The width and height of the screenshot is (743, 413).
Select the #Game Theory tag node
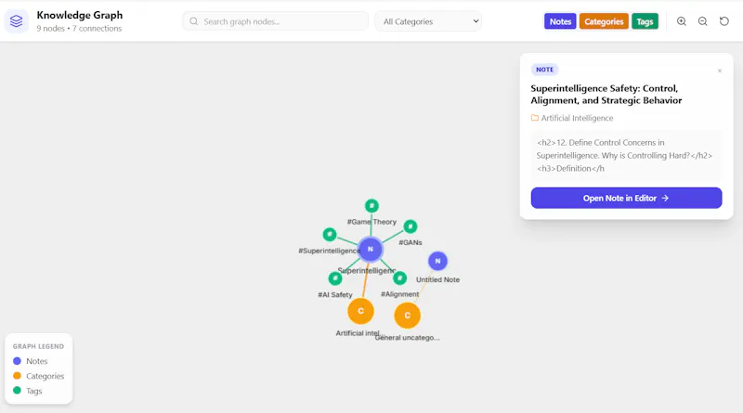pos(371,206)
